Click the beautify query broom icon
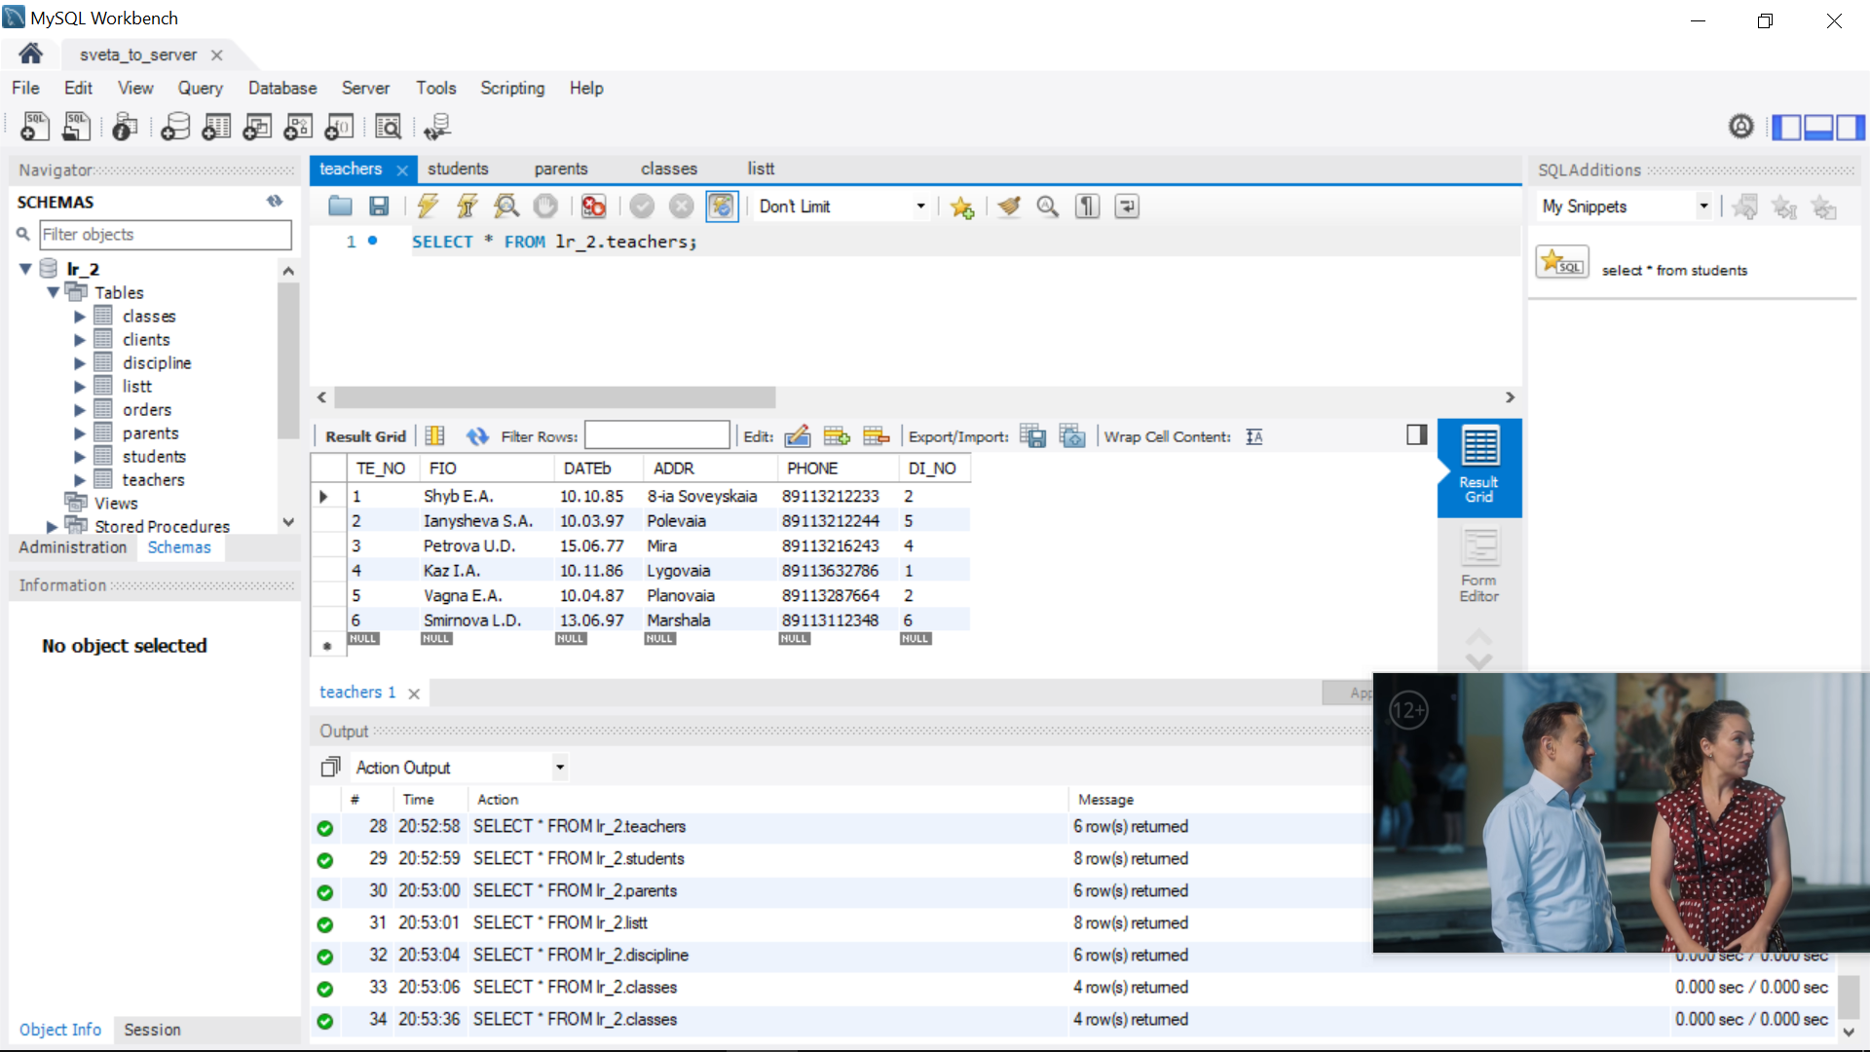This screenshot has height=1052, width=1870. click(x=1009, y=206)
